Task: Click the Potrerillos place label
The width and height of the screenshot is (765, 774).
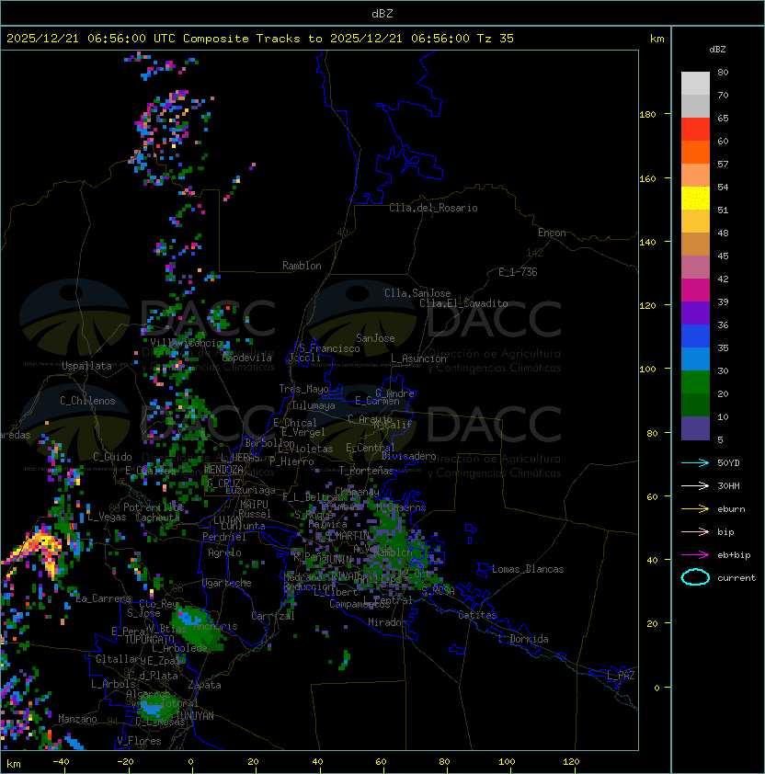Action: coord(154,507)
